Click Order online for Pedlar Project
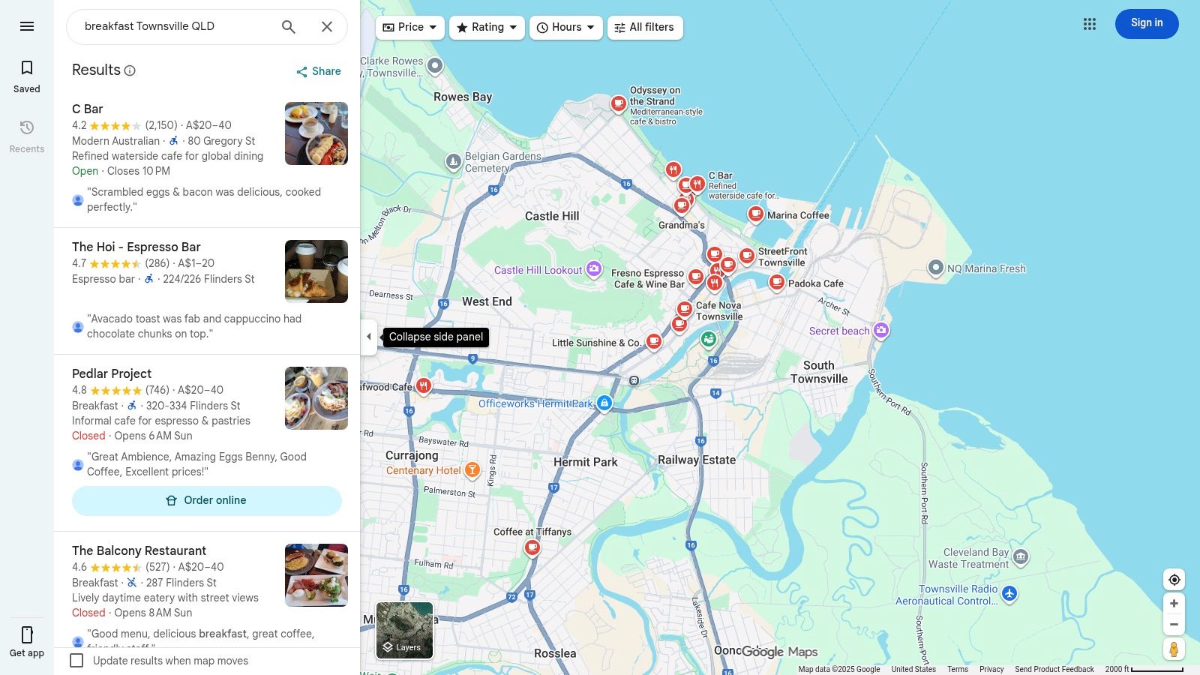 point(206,500)
